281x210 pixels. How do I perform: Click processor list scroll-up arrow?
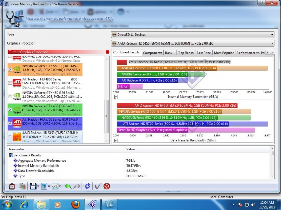pos(107,59)
